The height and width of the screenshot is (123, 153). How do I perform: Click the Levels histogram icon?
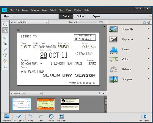click(x=113, y=50)
